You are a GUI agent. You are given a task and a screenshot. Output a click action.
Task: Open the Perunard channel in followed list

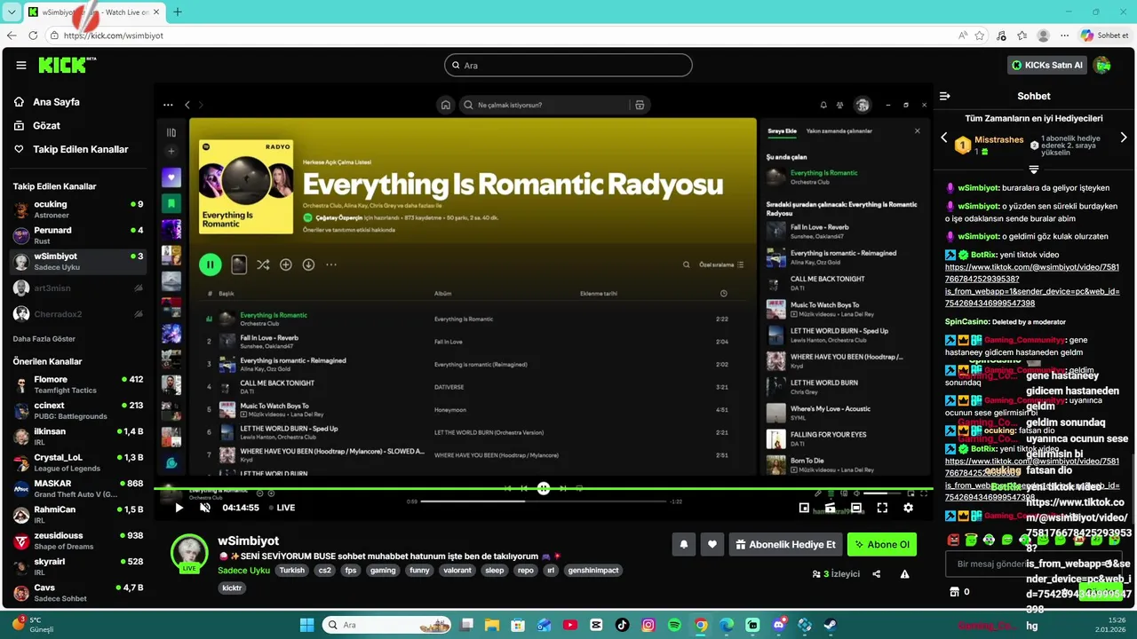[78, 235]
